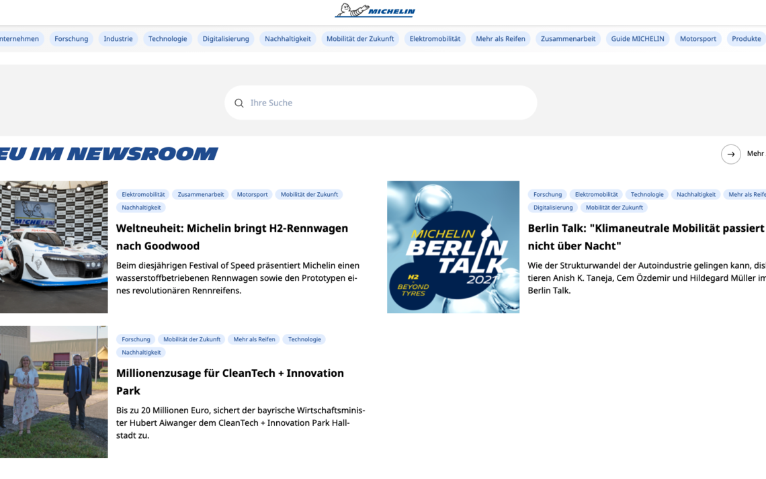The height and width of the screenshot is (479, 766).
Task: Open the 'Forschung' category in the navigation
Action: [x=71, y=39]
